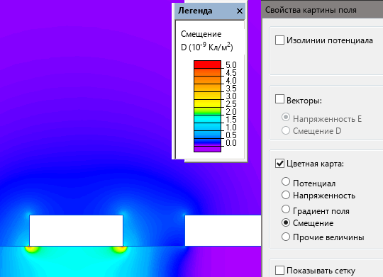Select the Градиент поля color map option
Image resolution: width=383 pixels, height=277 pixels.
coord(286,210)
